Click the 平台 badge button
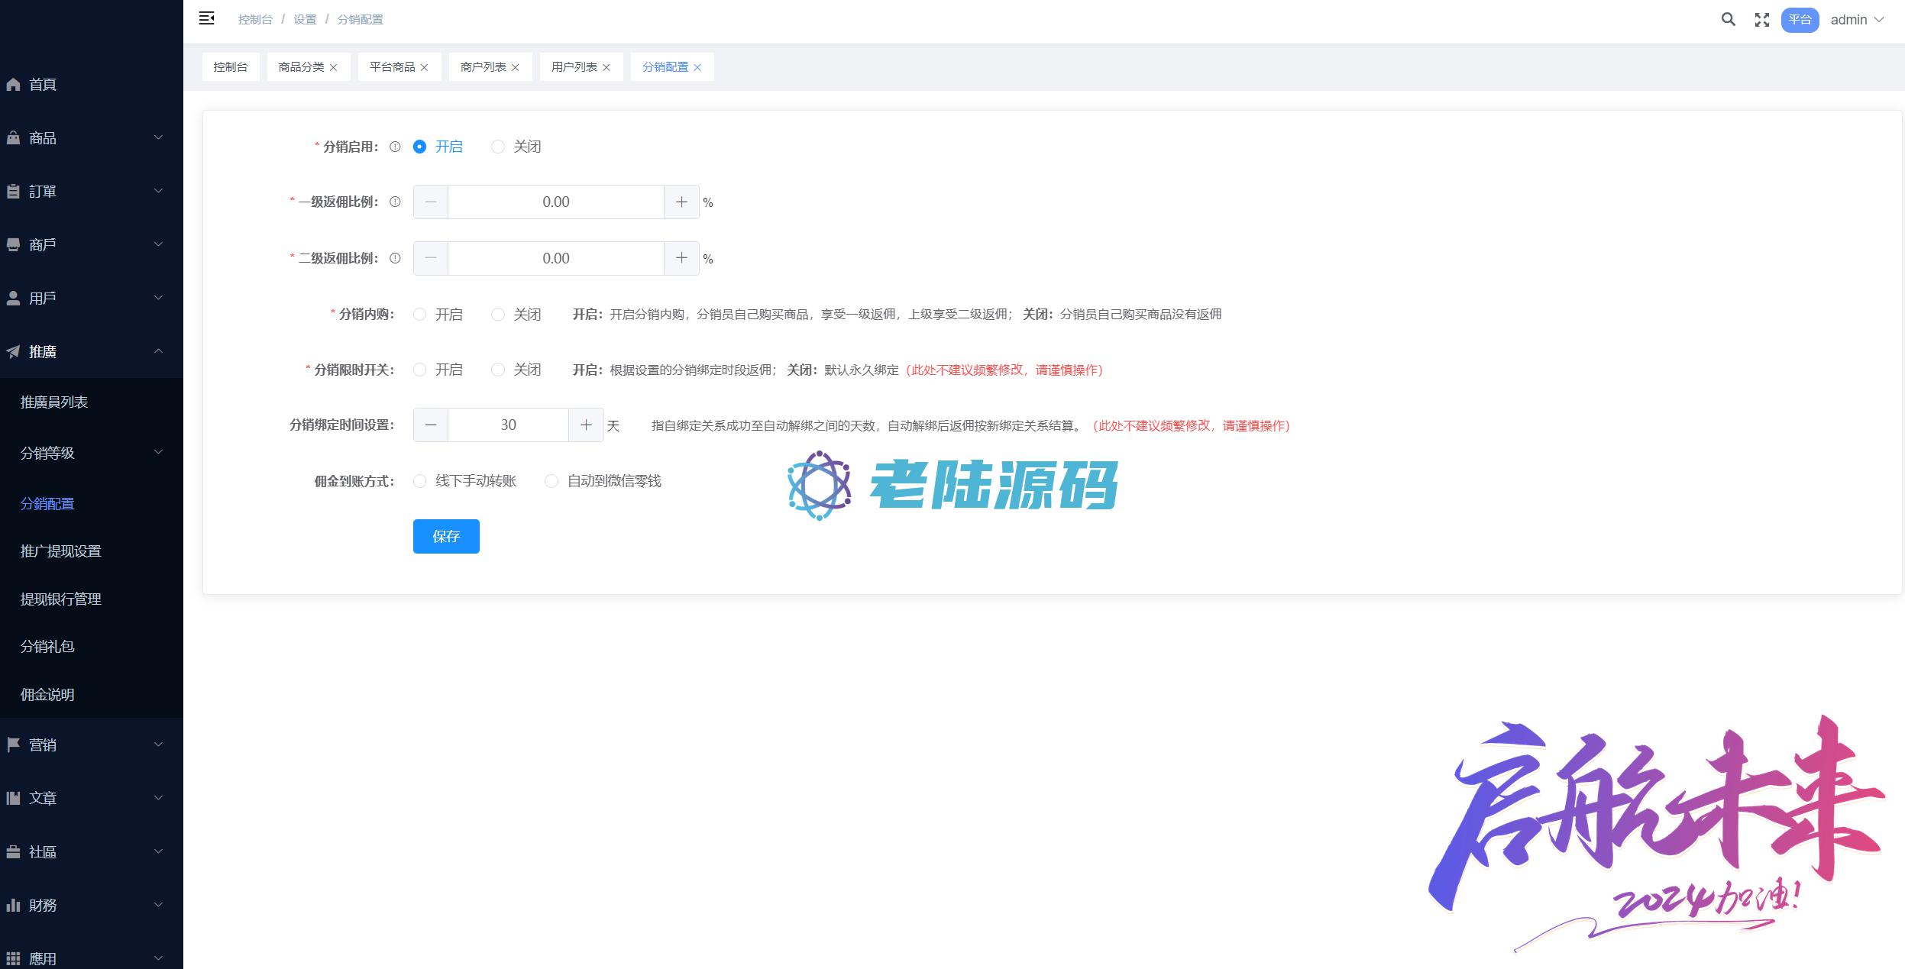Image resolution: width=1905 pixels, height=969 pixels. pos(1800,20)
